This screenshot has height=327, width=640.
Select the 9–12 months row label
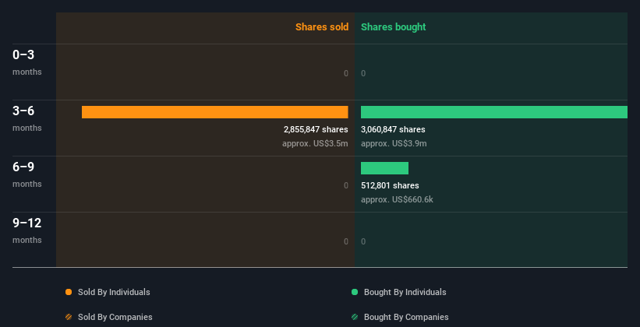[27, 230]
